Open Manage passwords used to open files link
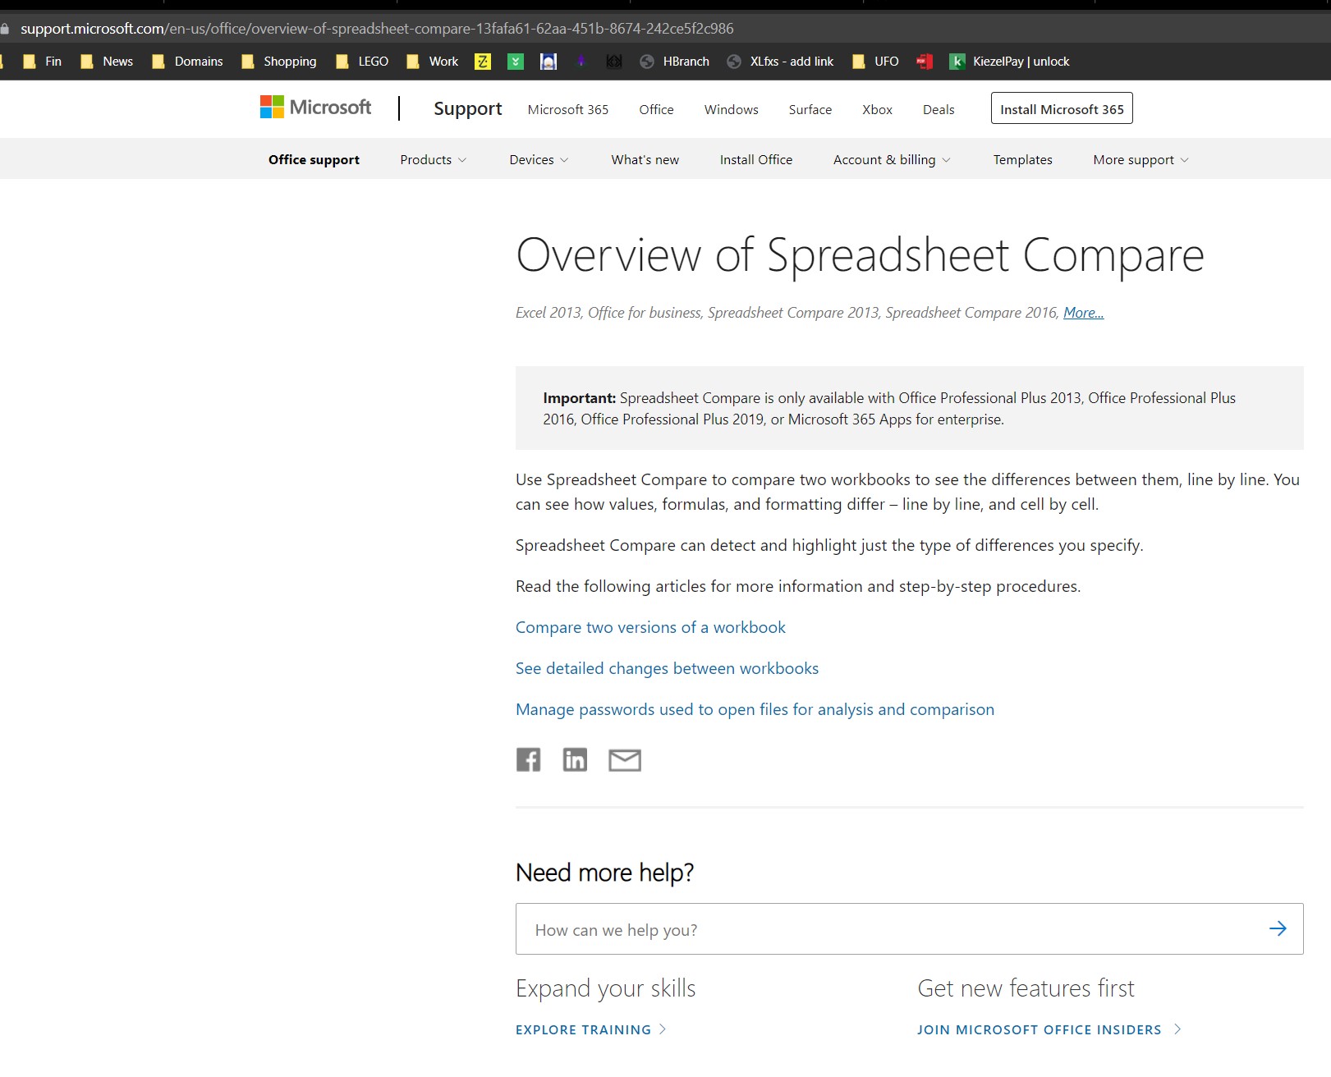The image size is (1331, 1077). (x=755, y=709)
